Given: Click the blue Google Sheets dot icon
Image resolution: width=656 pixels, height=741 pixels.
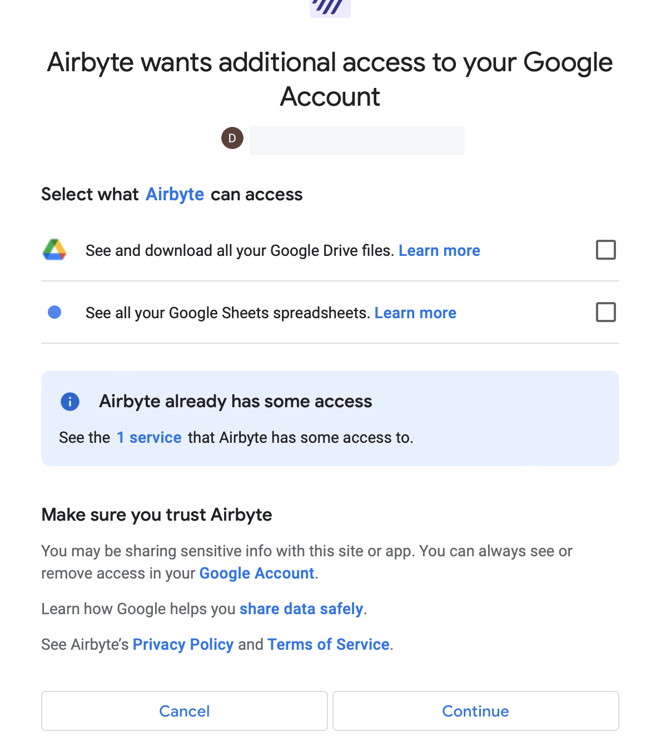Looking at the screenshot, I should 54,313.
